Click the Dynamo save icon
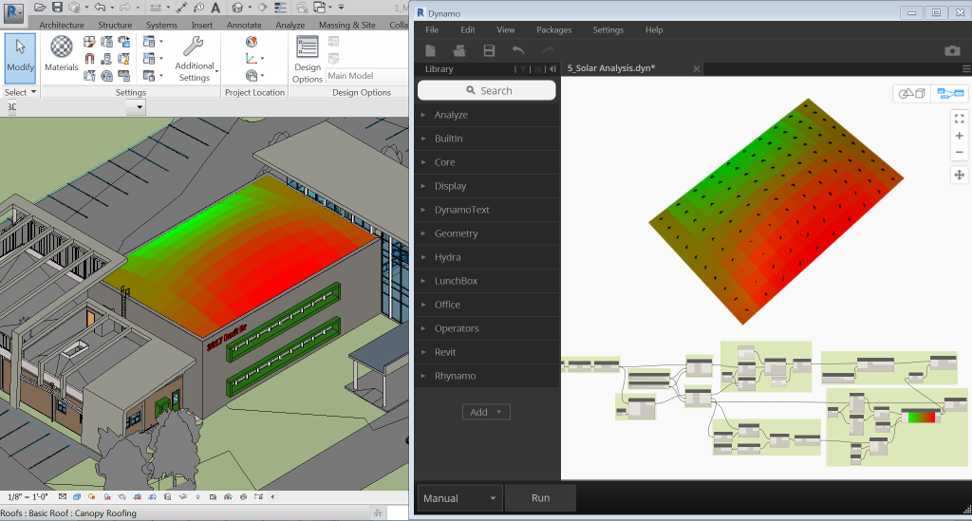 coord(489,50)
